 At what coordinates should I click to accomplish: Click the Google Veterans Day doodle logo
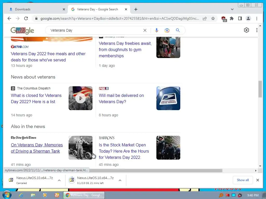22,31
